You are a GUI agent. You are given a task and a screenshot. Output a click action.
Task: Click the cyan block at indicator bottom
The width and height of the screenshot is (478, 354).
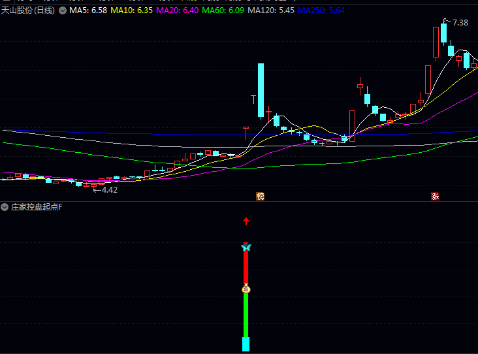pyautogui.click(x=246, y=344)
